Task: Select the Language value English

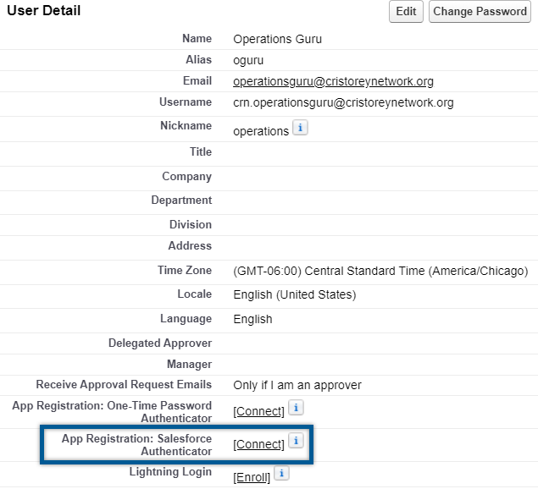Action: [x=252, y=319]
